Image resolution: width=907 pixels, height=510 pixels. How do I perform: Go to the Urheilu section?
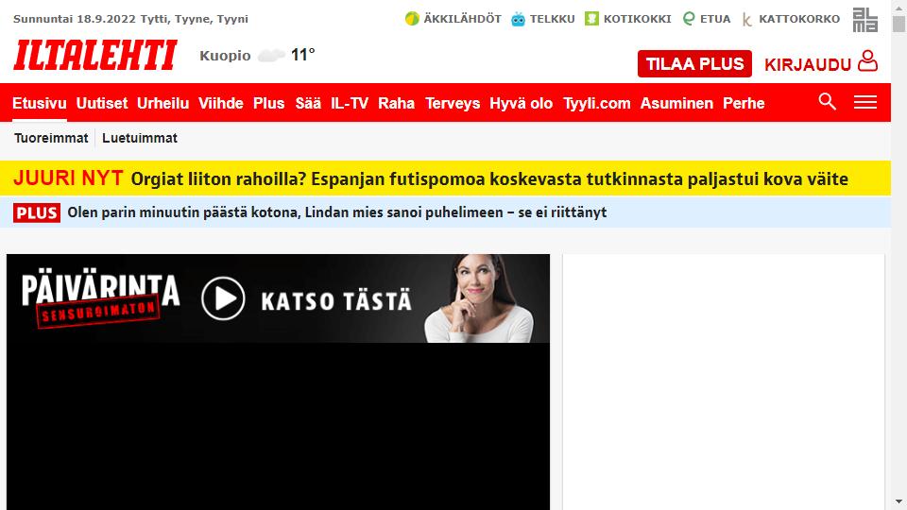coord(163,104)
